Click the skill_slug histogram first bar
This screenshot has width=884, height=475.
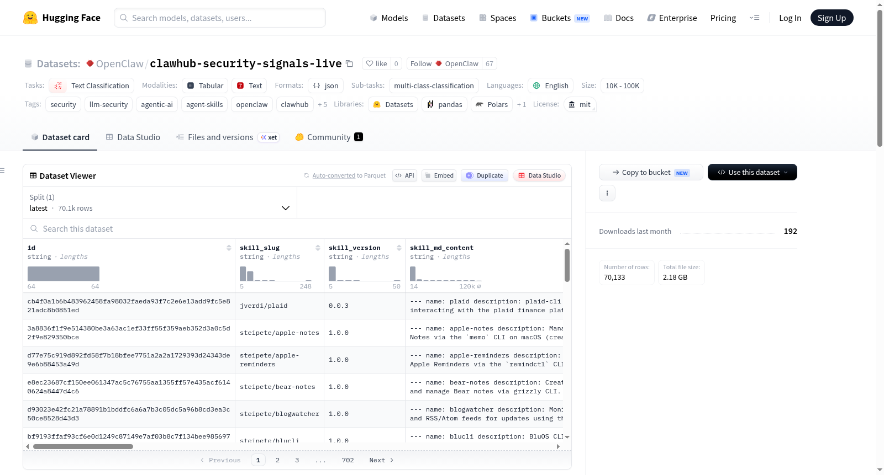click(x=243, y=274)
